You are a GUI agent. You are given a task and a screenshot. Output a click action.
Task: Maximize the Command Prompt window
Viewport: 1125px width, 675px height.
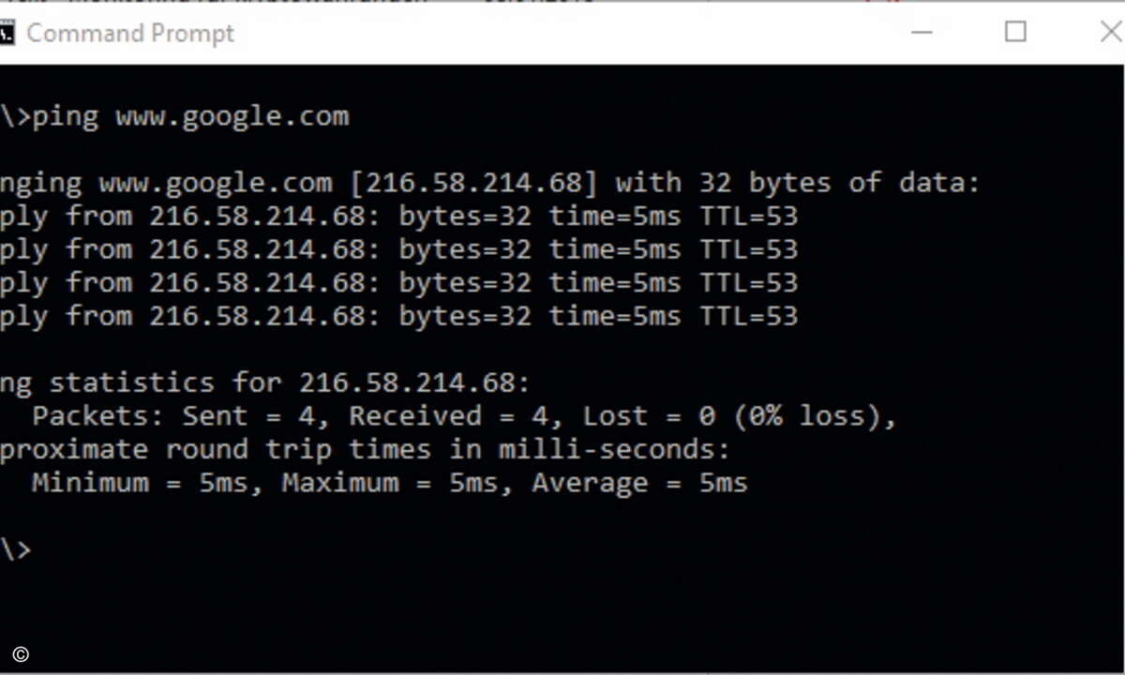1015,32
